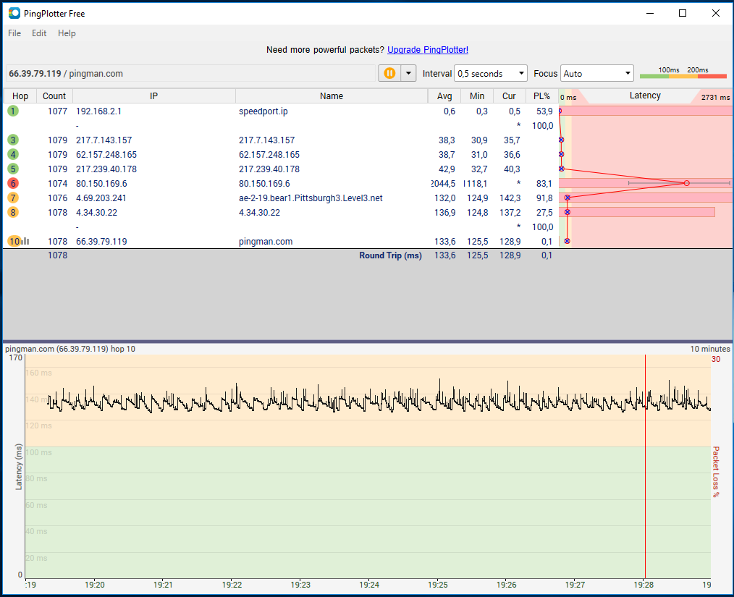Sort by the Hop column header
The image size is (734, 597).
[x=20, y=96]
